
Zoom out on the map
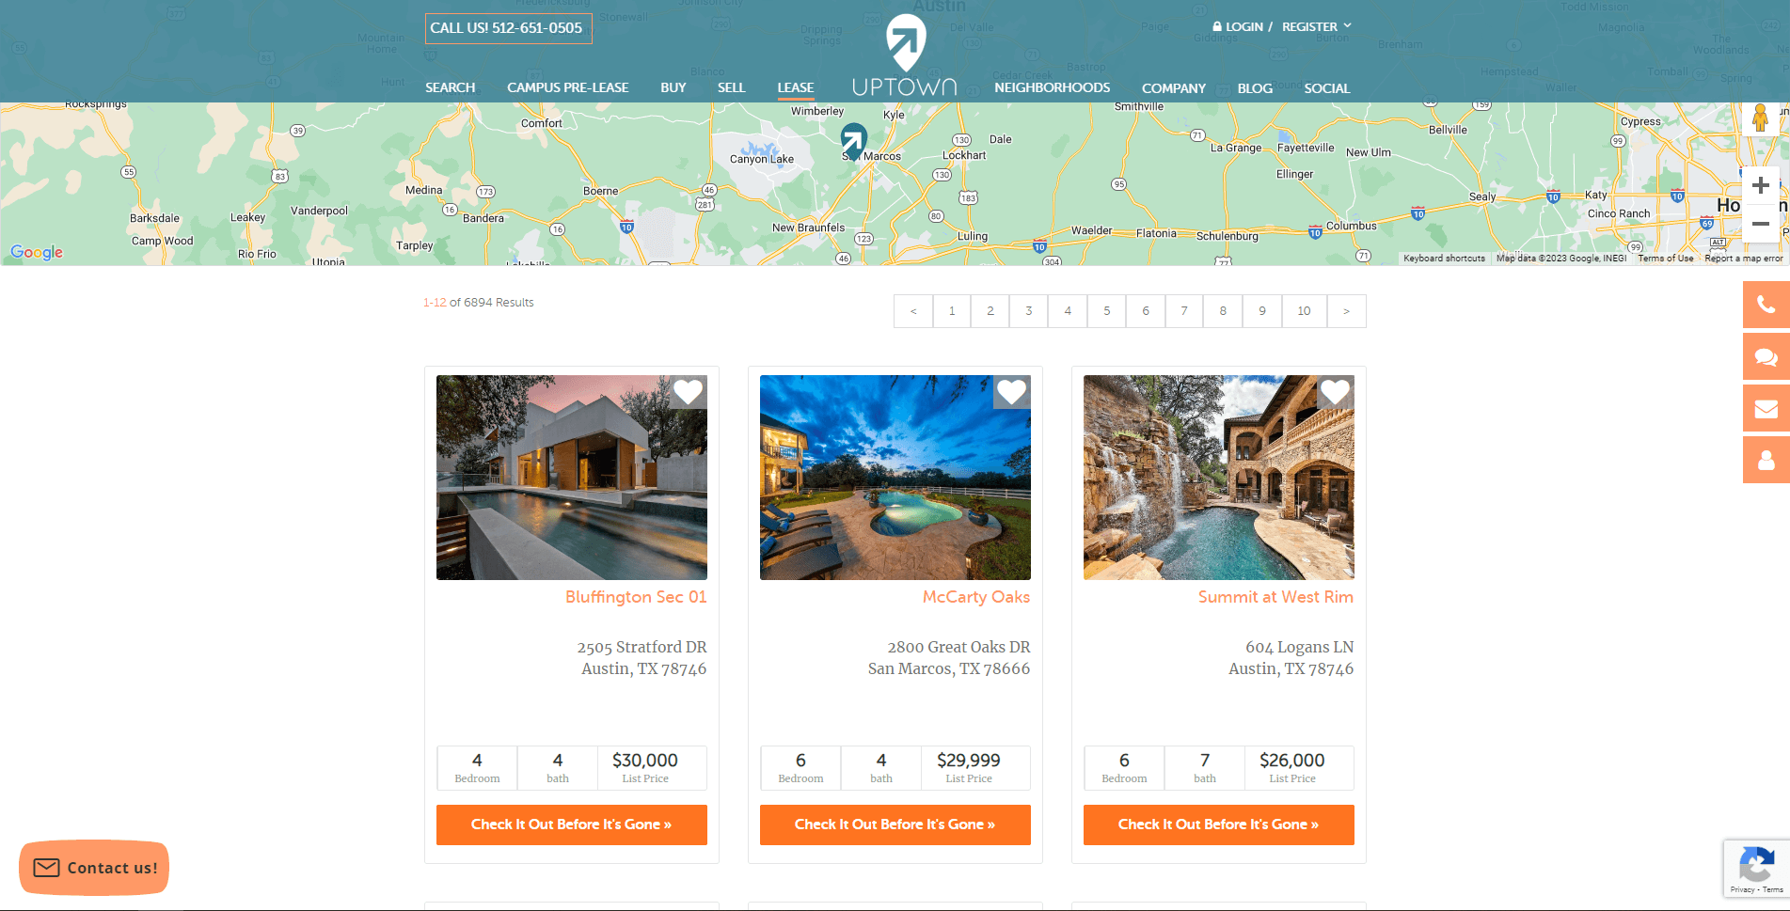tap(1760, 224)
